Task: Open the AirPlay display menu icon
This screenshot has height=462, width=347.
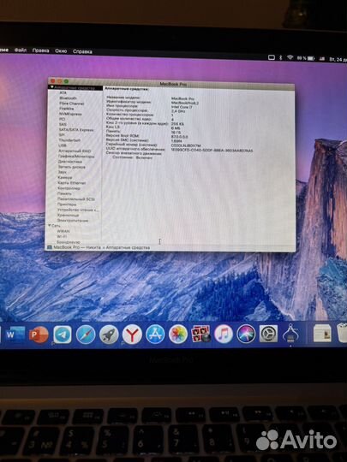Action: click(272, 57)
